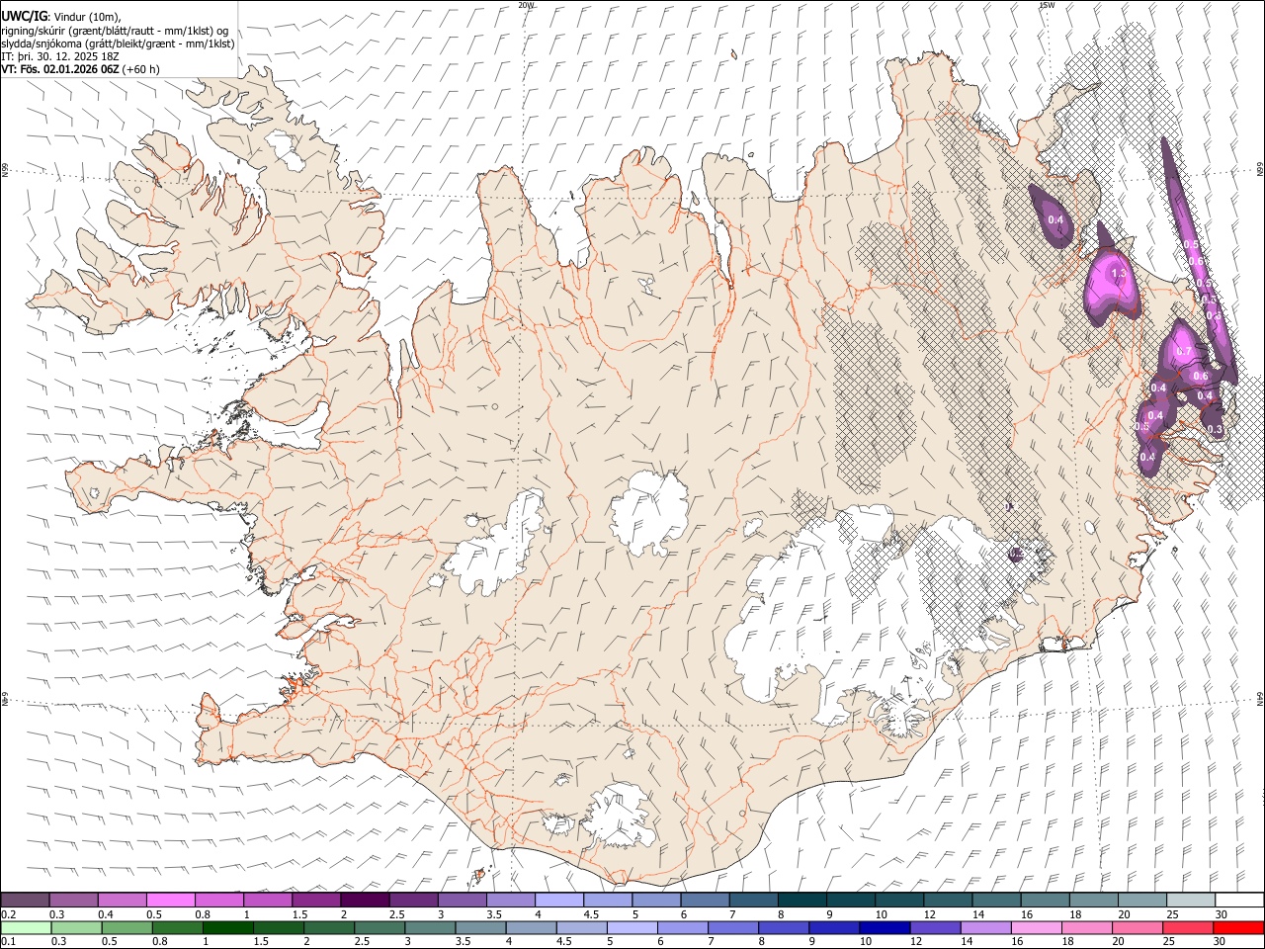Screen dimensions: 1265x949
Task: Click the 0.4 value in the northernmost snow patch
Action: point(1055,219)
